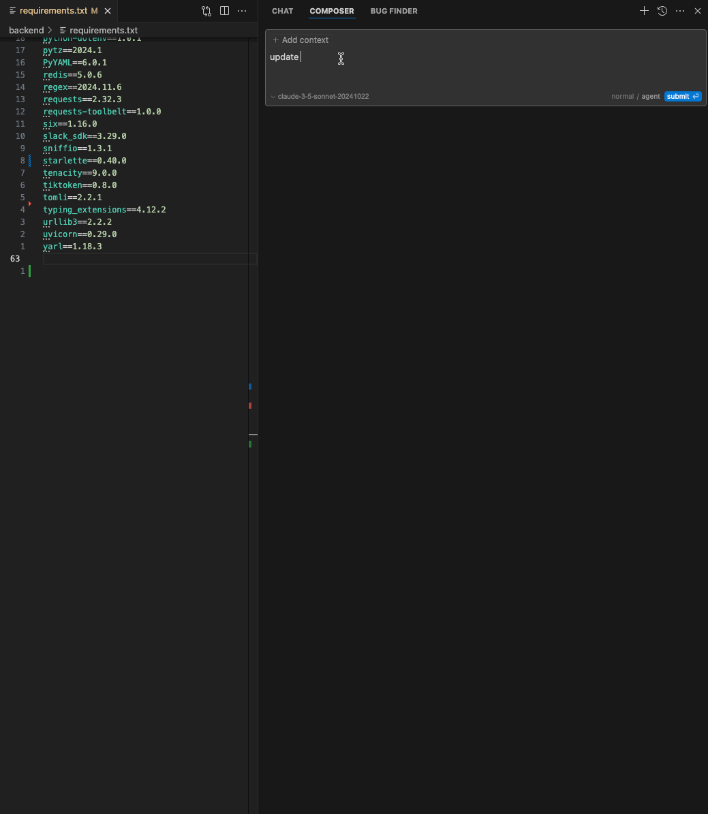Image resolution: width=708 pixels, height=814 pixels.
Task: Show composer history clock icon
Action: (x=662, y=11)
